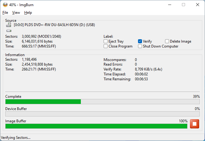205x141 pixels.
Task: Enable the Delete Image checkbox
Action: [x=167, y=41]
